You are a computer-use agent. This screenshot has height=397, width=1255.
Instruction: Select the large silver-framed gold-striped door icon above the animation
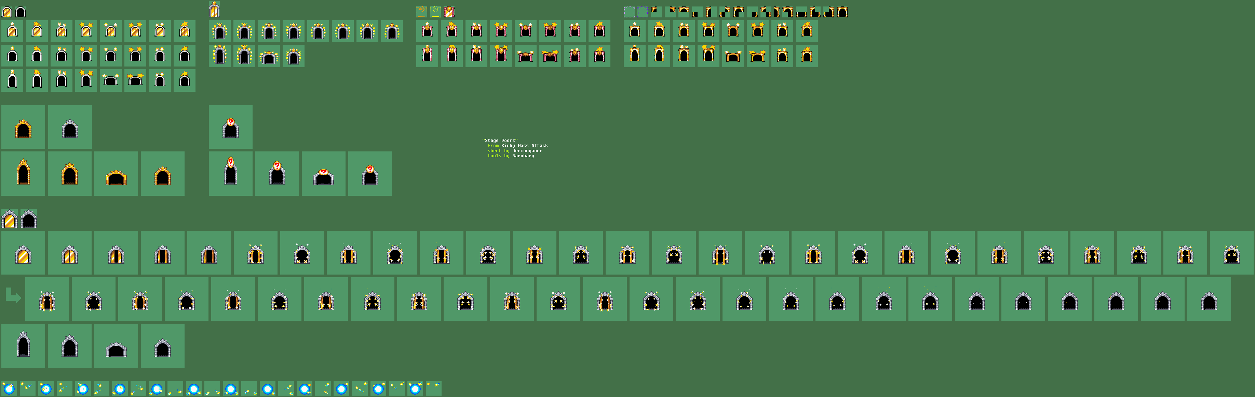point(10,219)
